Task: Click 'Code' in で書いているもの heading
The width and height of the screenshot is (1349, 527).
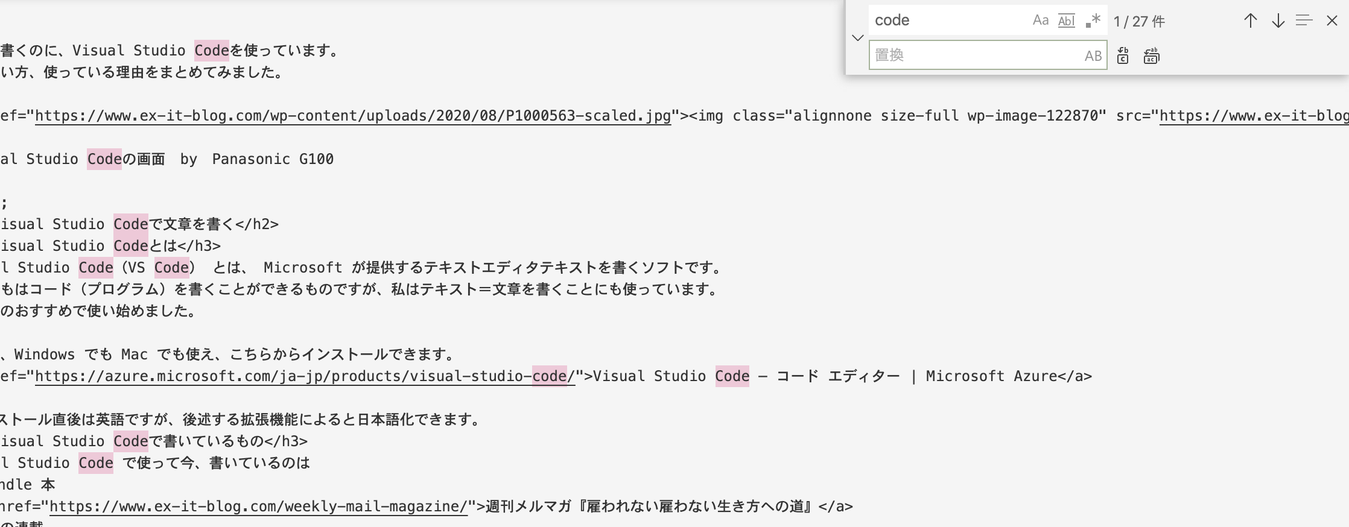Action: pos(131,441)
